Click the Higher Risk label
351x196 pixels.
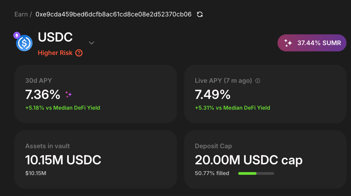(55, 53)
